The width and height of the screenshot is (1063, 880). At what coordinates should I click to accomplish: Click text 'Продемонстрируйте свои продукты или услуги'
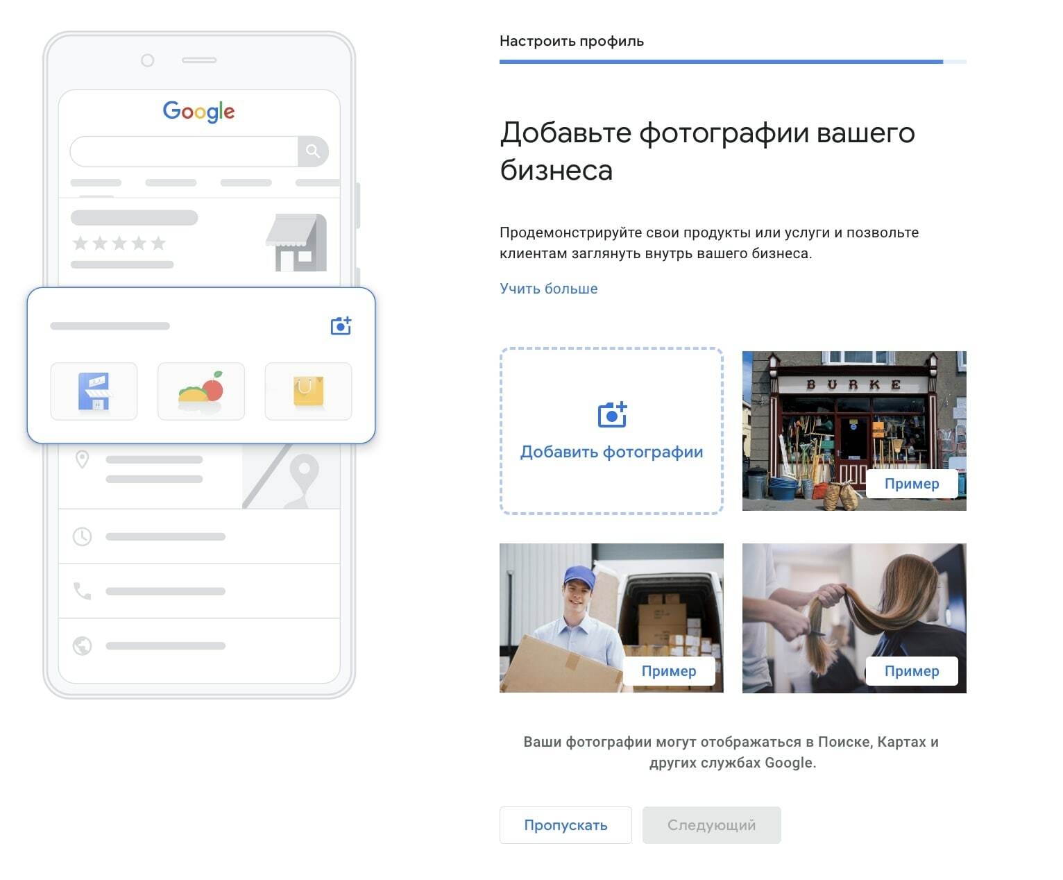(662, 232)
